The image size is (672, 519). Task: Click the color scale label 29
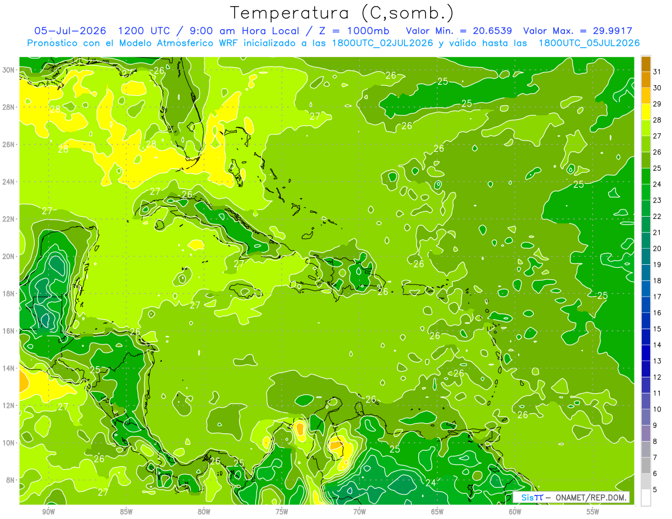[658, 104]
